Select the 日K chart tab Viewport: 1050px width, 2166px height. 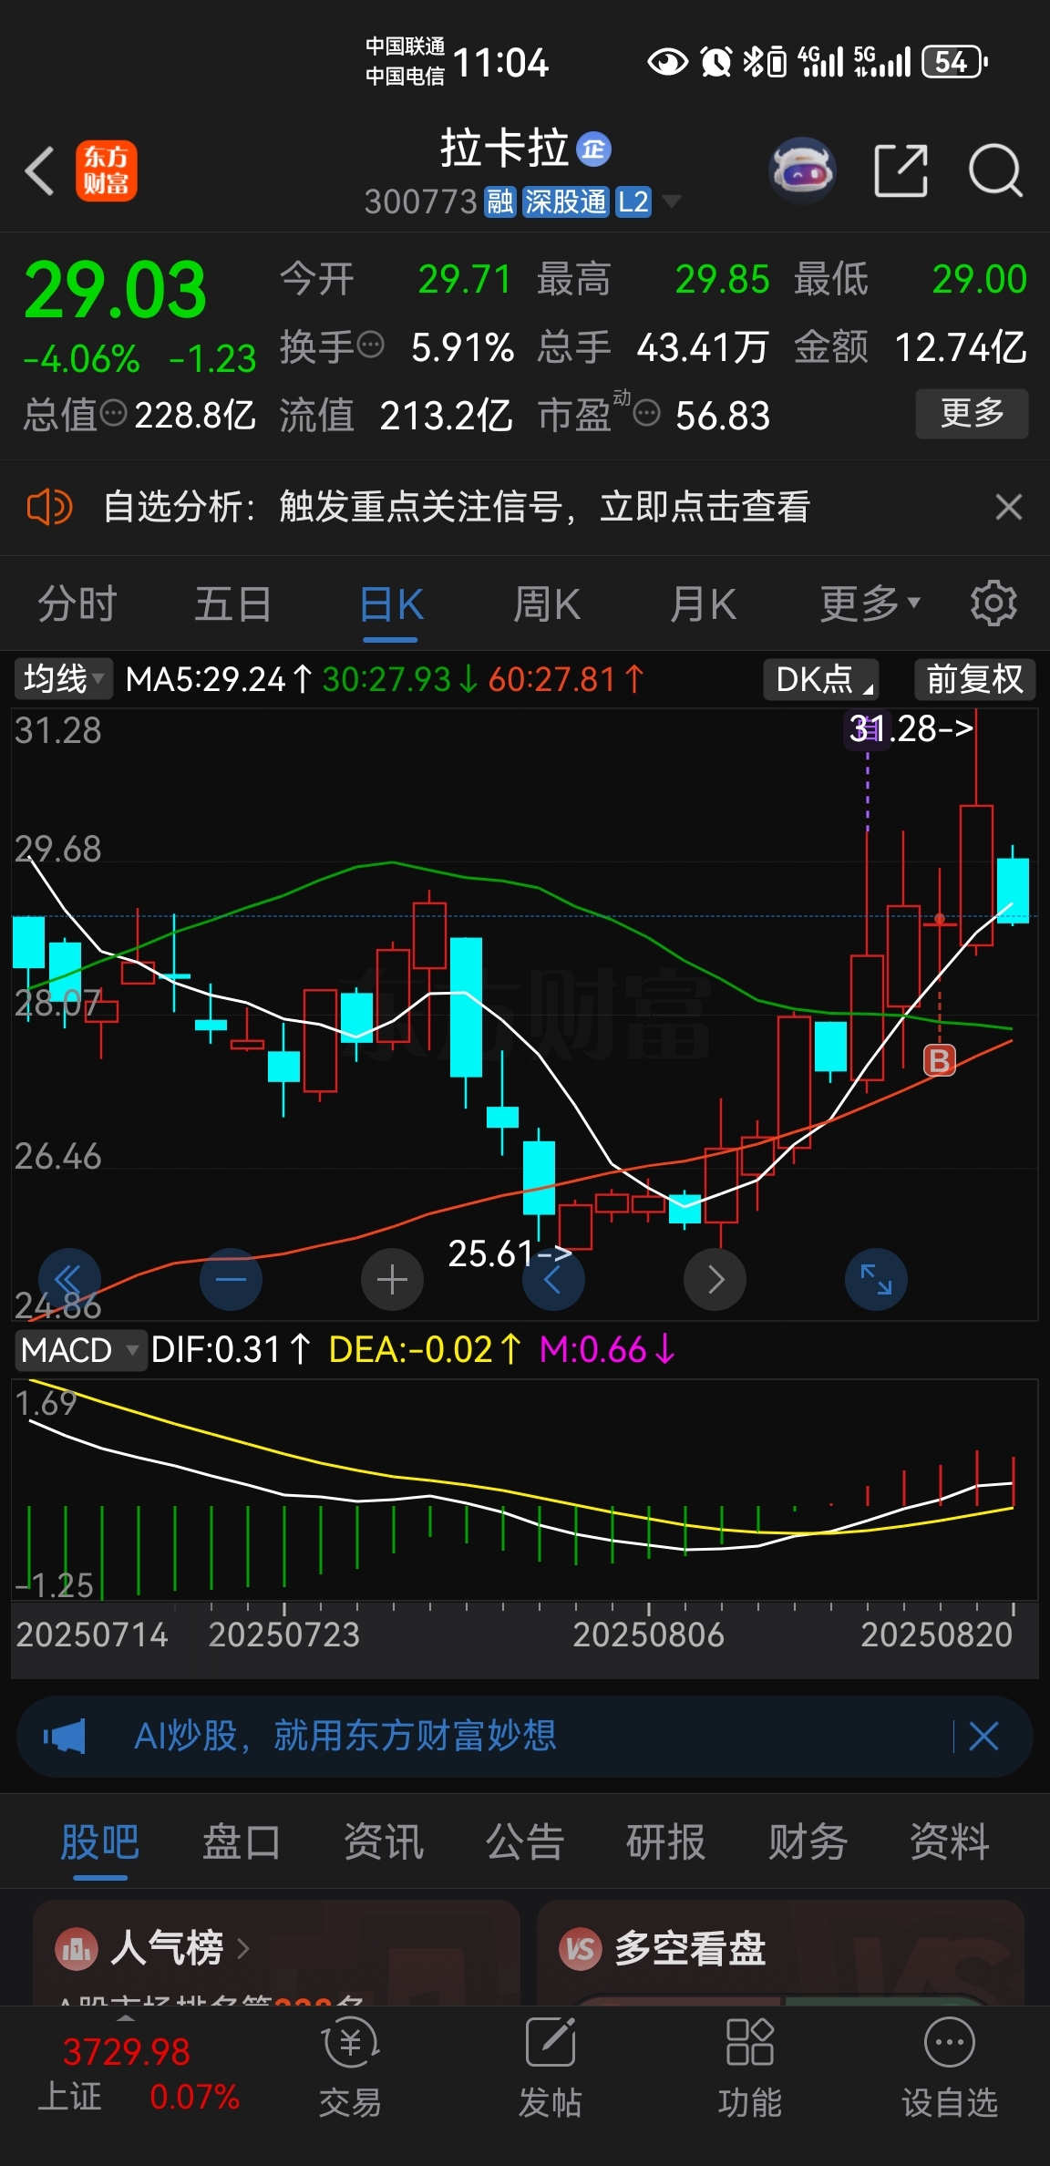(391, 604)
